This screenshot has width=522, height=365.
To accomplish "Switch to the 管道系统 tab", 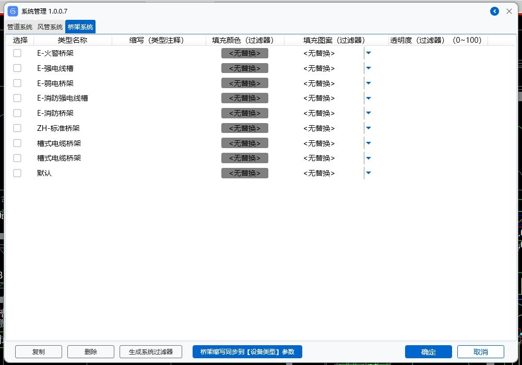I will 19,27.
